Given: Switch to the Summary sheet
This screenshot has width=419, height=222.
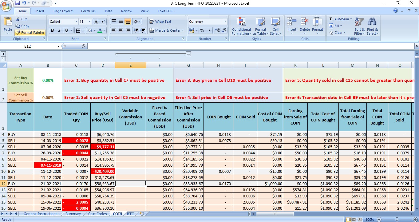Looking at the screenshot, I should click(x=73, y=214).
